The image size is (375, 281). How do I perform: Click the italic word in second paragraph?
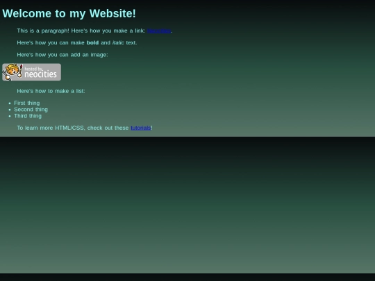click(x=118, y=43)
